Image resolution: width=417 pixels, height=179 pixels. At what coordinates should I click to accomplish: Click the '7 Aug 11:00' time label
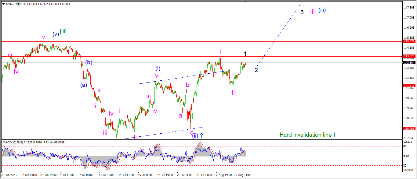pyautogui.click(x=243, y=175)
